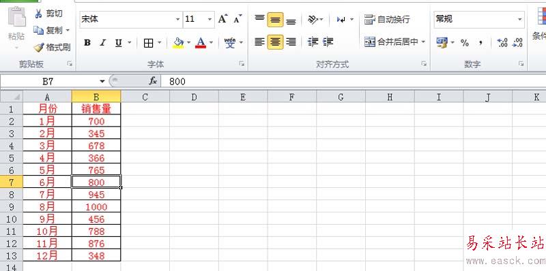Select column header D

(194, 97)
